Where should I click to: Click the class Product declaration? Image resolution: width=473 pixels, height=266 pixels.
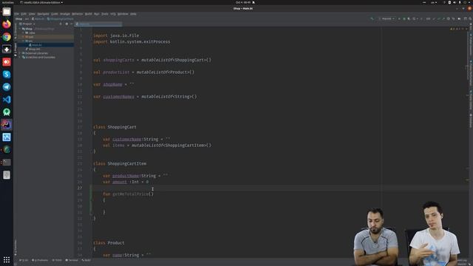tap(109, 243)
